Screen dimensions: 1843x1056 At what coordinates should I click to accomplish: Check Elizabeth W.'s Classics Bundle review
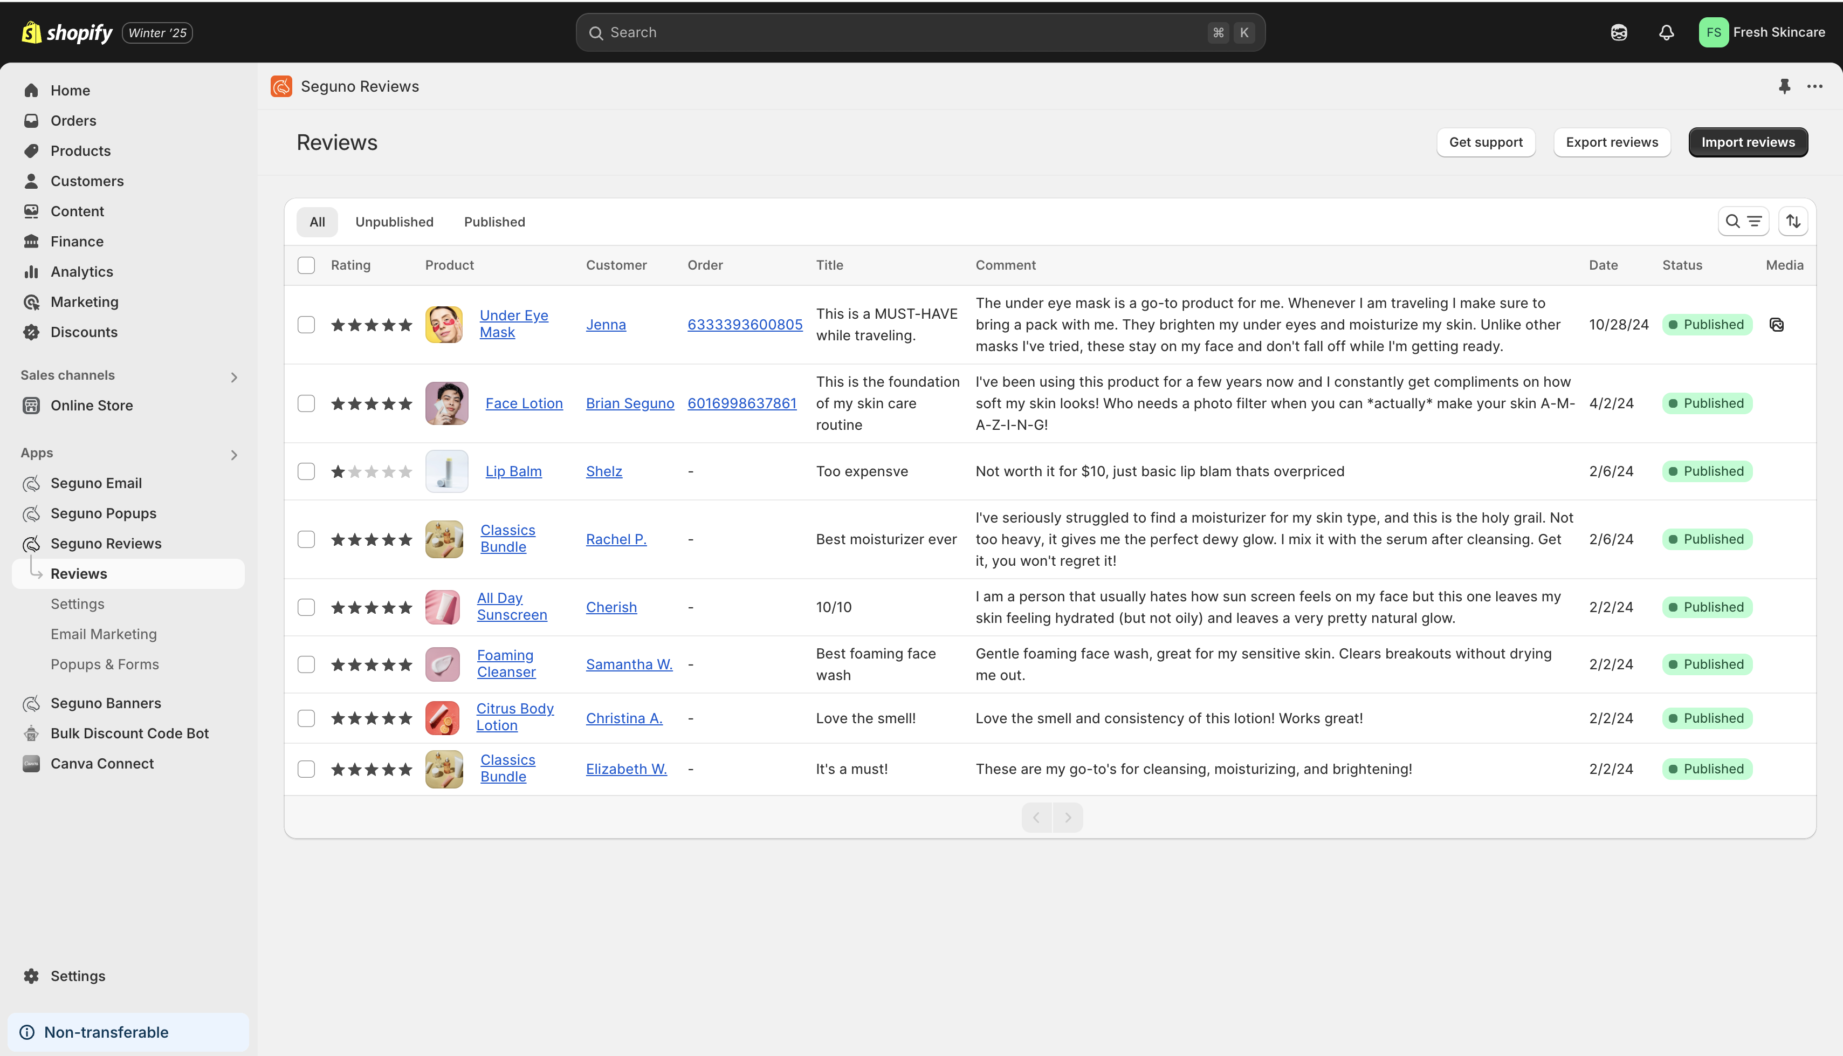click(x=306, y=769)
